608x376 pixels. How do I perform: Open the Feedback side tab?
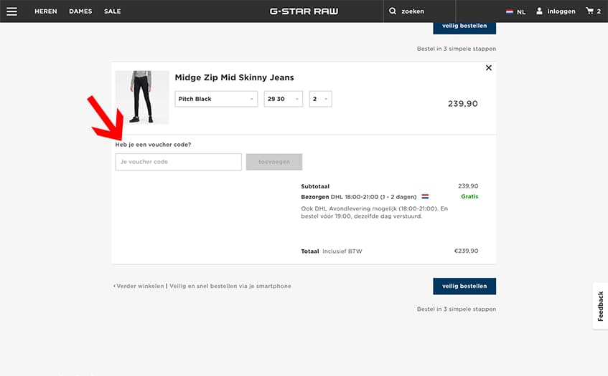(600, 306)
